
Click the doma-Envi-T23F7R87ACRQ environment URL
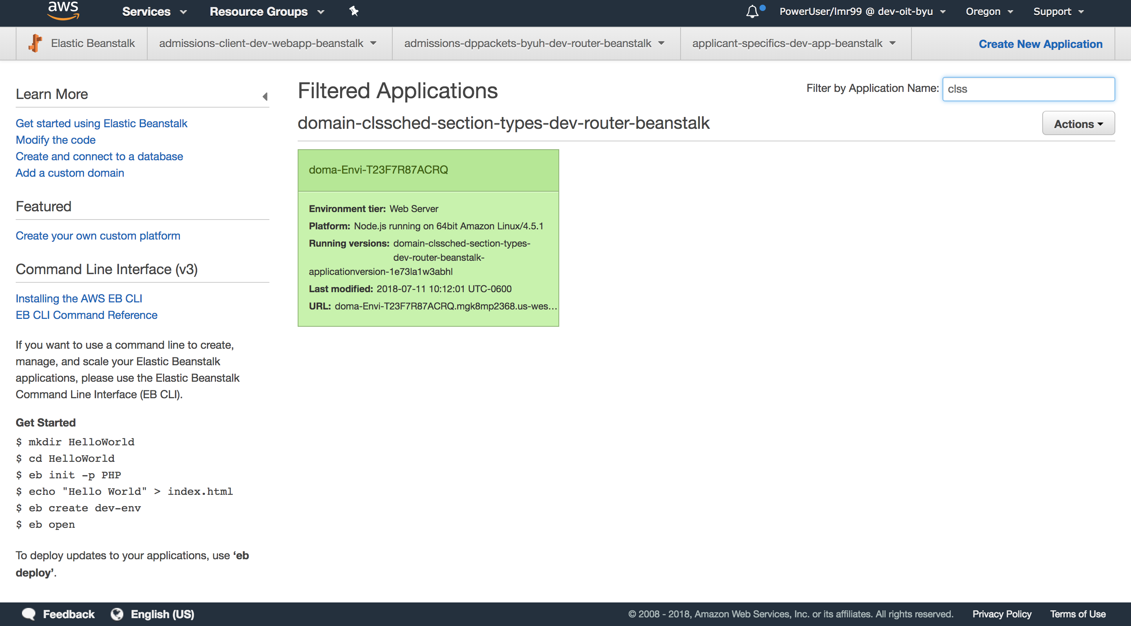click(446, 306)
